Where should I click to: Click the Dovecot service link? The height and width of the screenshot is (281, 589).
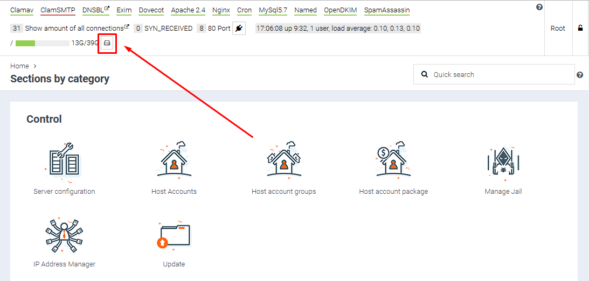click(x=151, y=10)
